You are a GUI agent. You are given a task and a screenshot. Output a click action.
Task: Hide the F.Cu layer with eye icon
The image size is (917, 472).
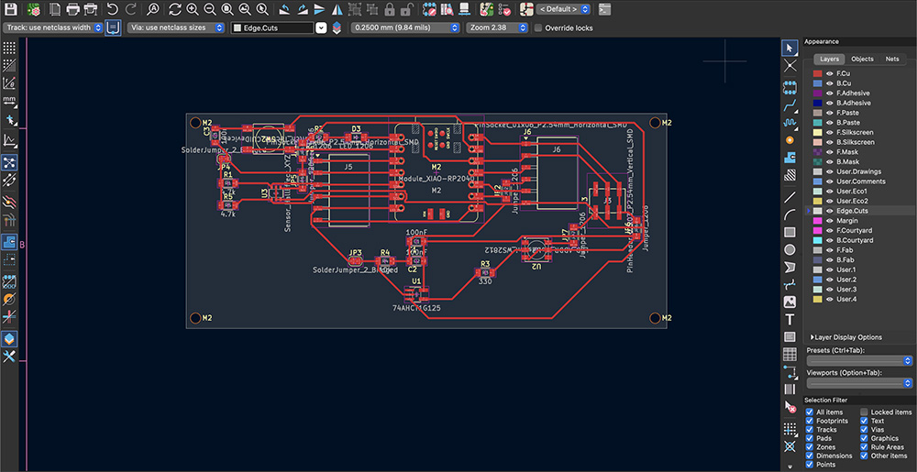[829, 73]
